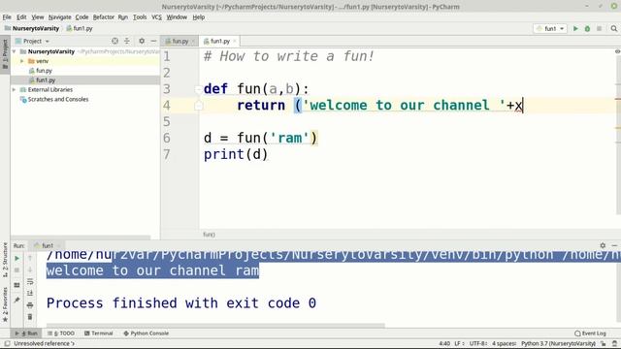This screenshot has height=349, width=621.
Task: Restore layout icon in Run panel
Action: (17, 285)
